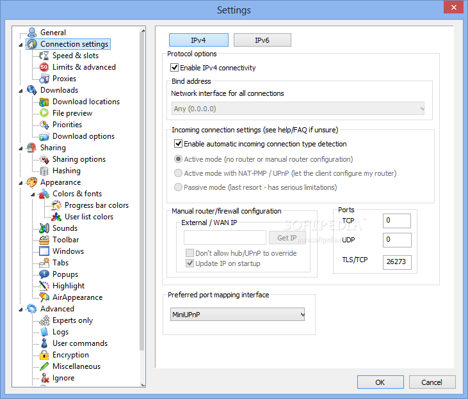Click the Appearance palette icon
The width and height of the screenshot is (468, 399).
point(32,182)
